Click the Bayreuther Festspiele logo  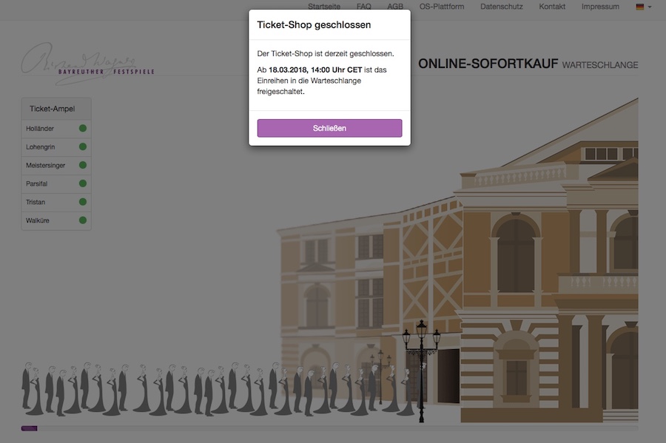click(88, 64)
